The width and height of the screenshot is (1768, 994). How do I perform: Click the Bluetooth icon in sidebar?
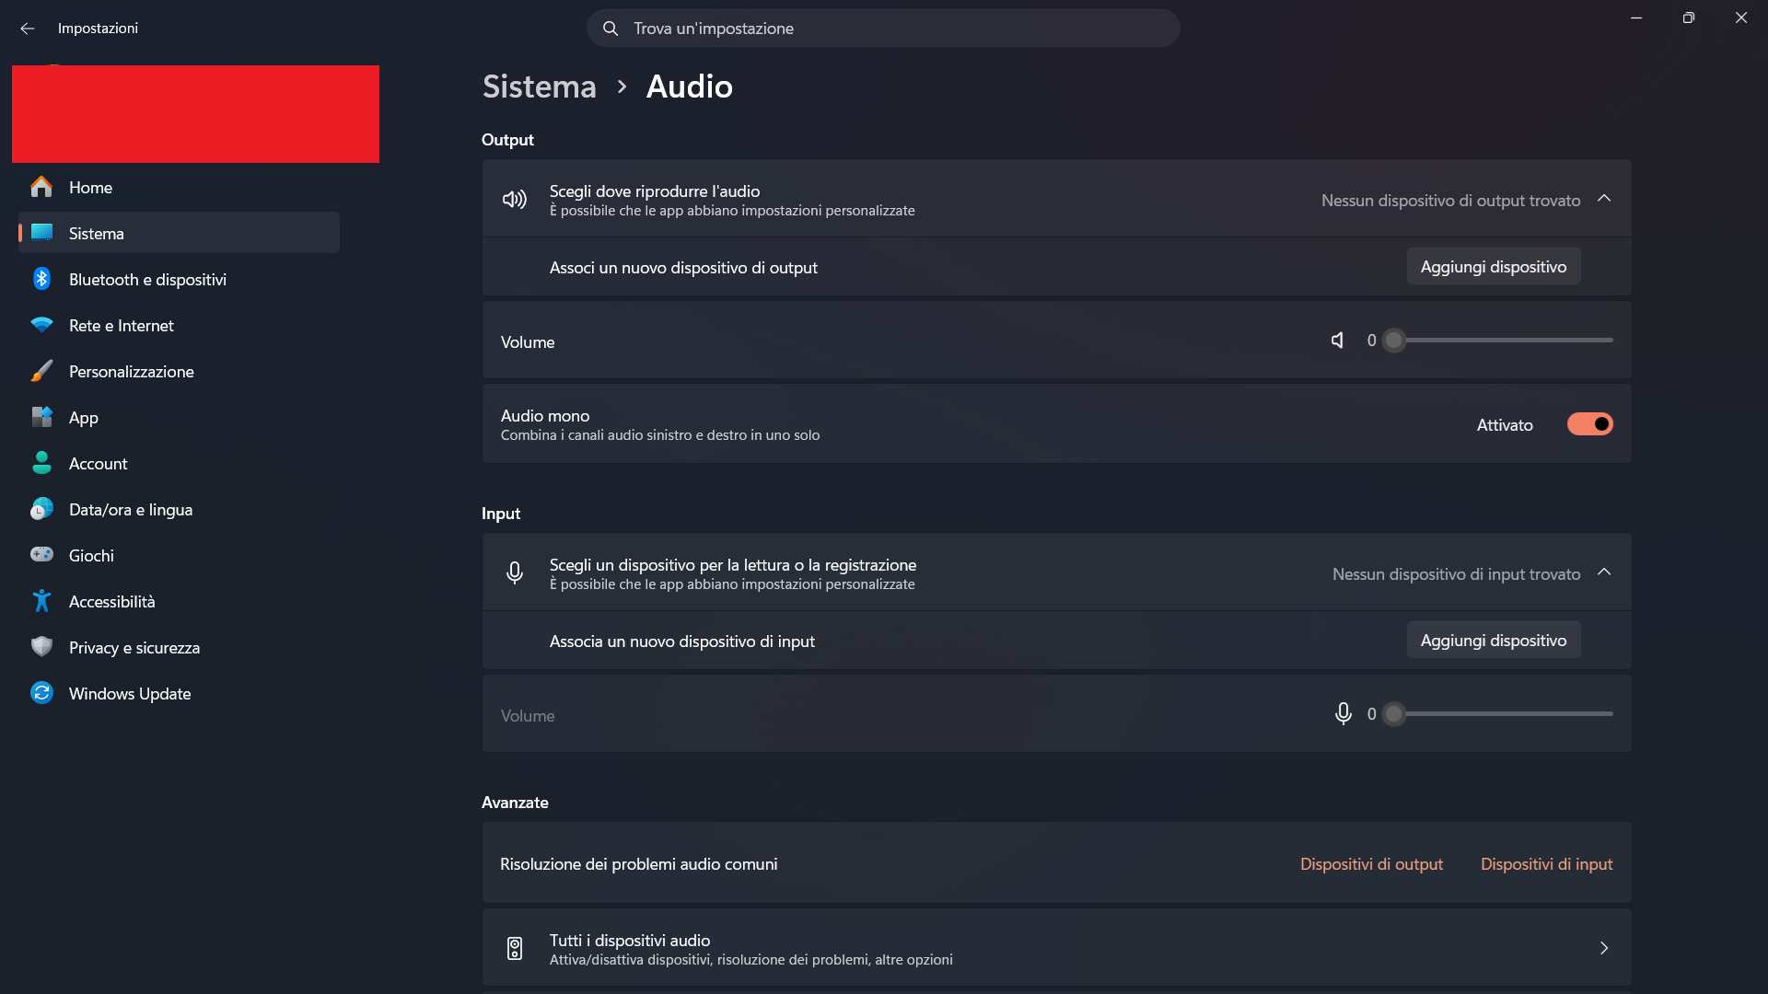(41, 279)
